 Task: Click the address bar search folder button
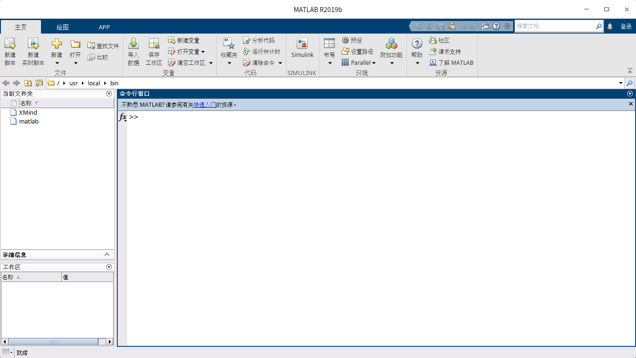(629, 83)
